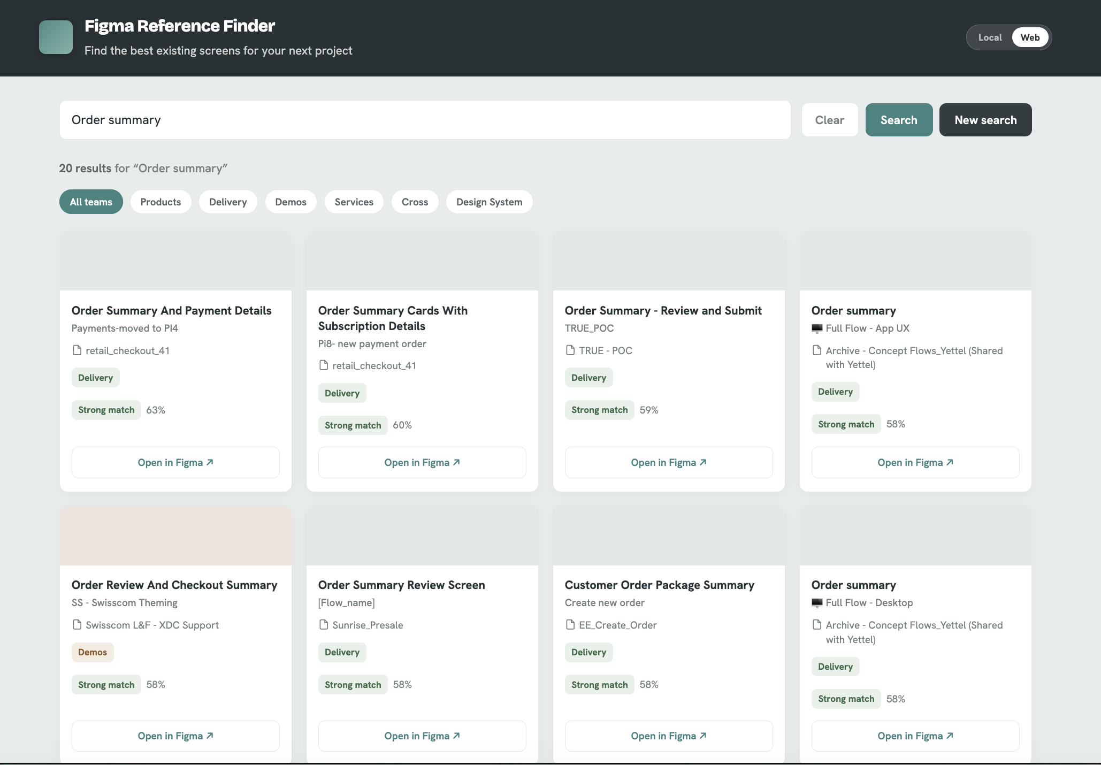This screenshot has width=1101, height=765.
Task: Click the 20 results count text
Action: click(85, 168)
